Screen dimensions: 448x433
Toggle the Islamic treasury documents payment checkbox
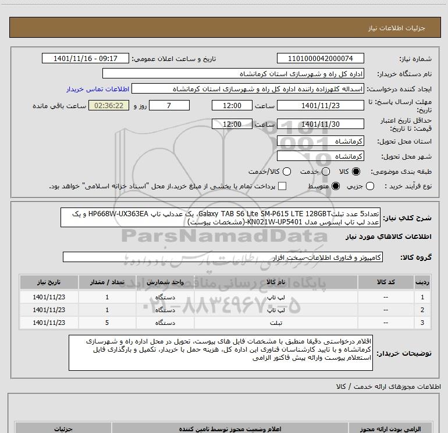click(x=282, y=186)
